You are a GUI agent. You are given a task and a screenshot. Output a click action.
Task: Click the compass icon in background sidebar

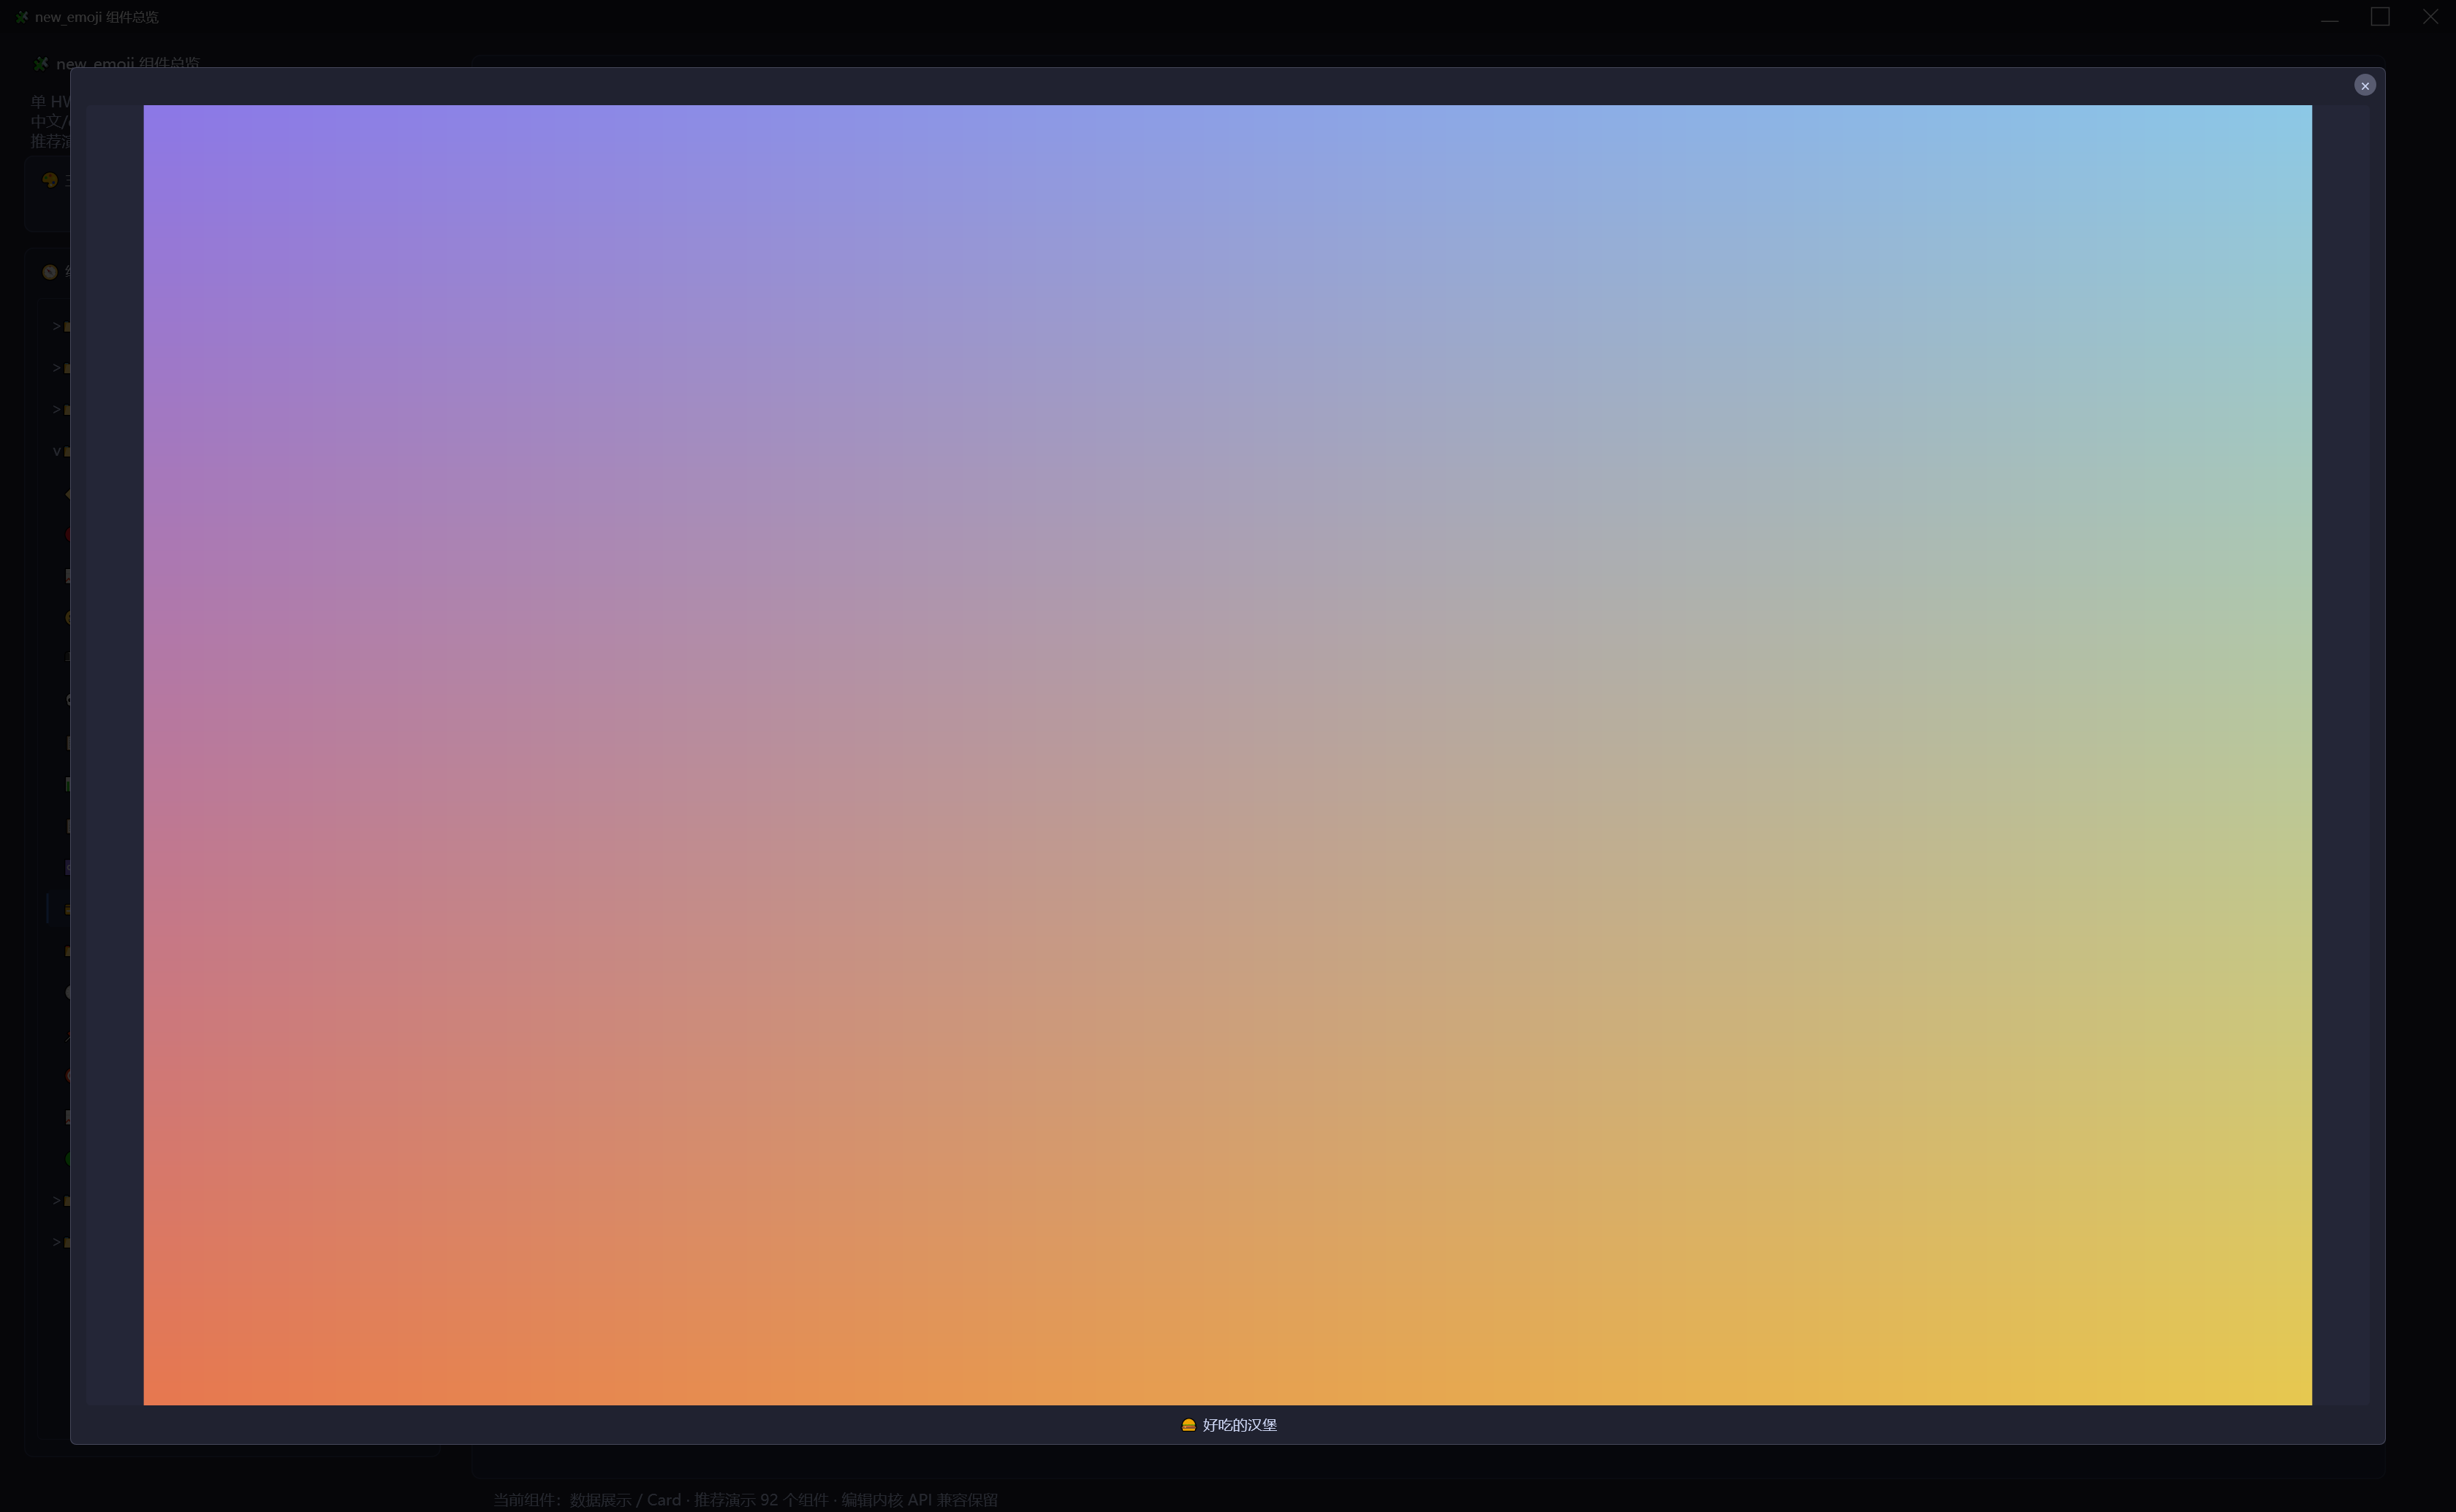pos(50,272)
